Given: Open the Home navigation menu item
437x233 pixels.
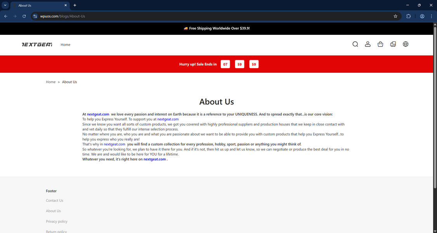Looking at the screenshot, I should [66, 45].
